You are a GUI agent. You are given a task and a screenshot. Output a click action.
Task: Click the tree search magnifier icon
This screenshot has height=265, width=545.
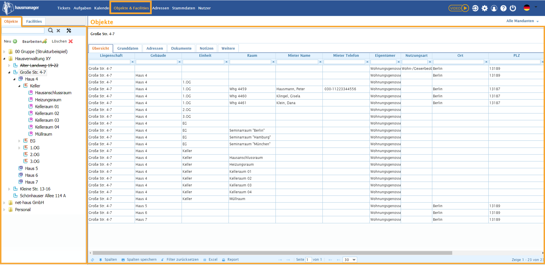click(x=51, y=30)
